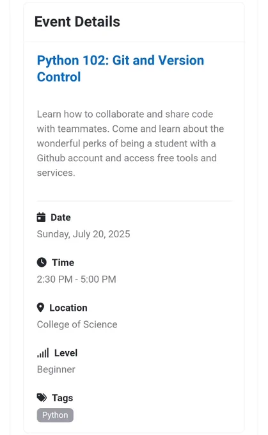Click the Date label

[x=61, y=217]
